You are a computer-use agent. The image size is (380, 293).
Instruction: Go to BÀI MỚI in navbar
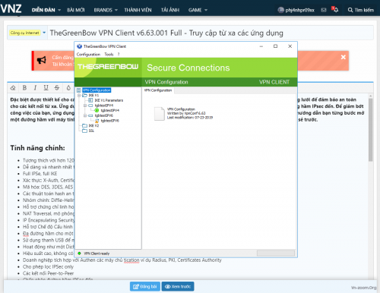click(76, 10)
